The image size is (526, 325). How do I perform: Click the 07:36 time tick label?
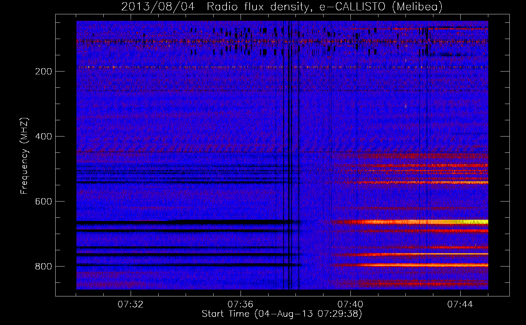click(x=241, y=305)
